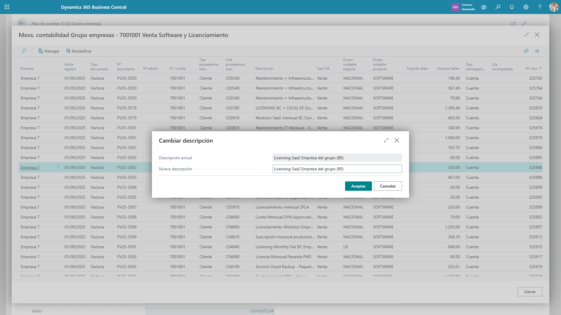This screenshot has height=315, width=561.
Task: Click Reclasificar in the toolbar
Action: (x=79, y=51)
